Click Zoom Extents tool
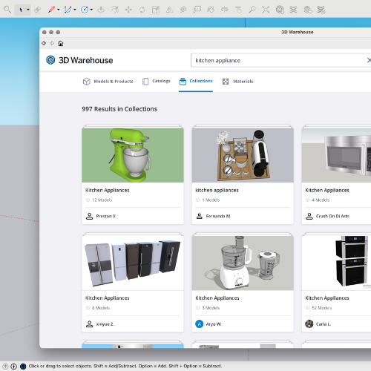Screen dimensions: 371x371 click(x=266, y=10)
